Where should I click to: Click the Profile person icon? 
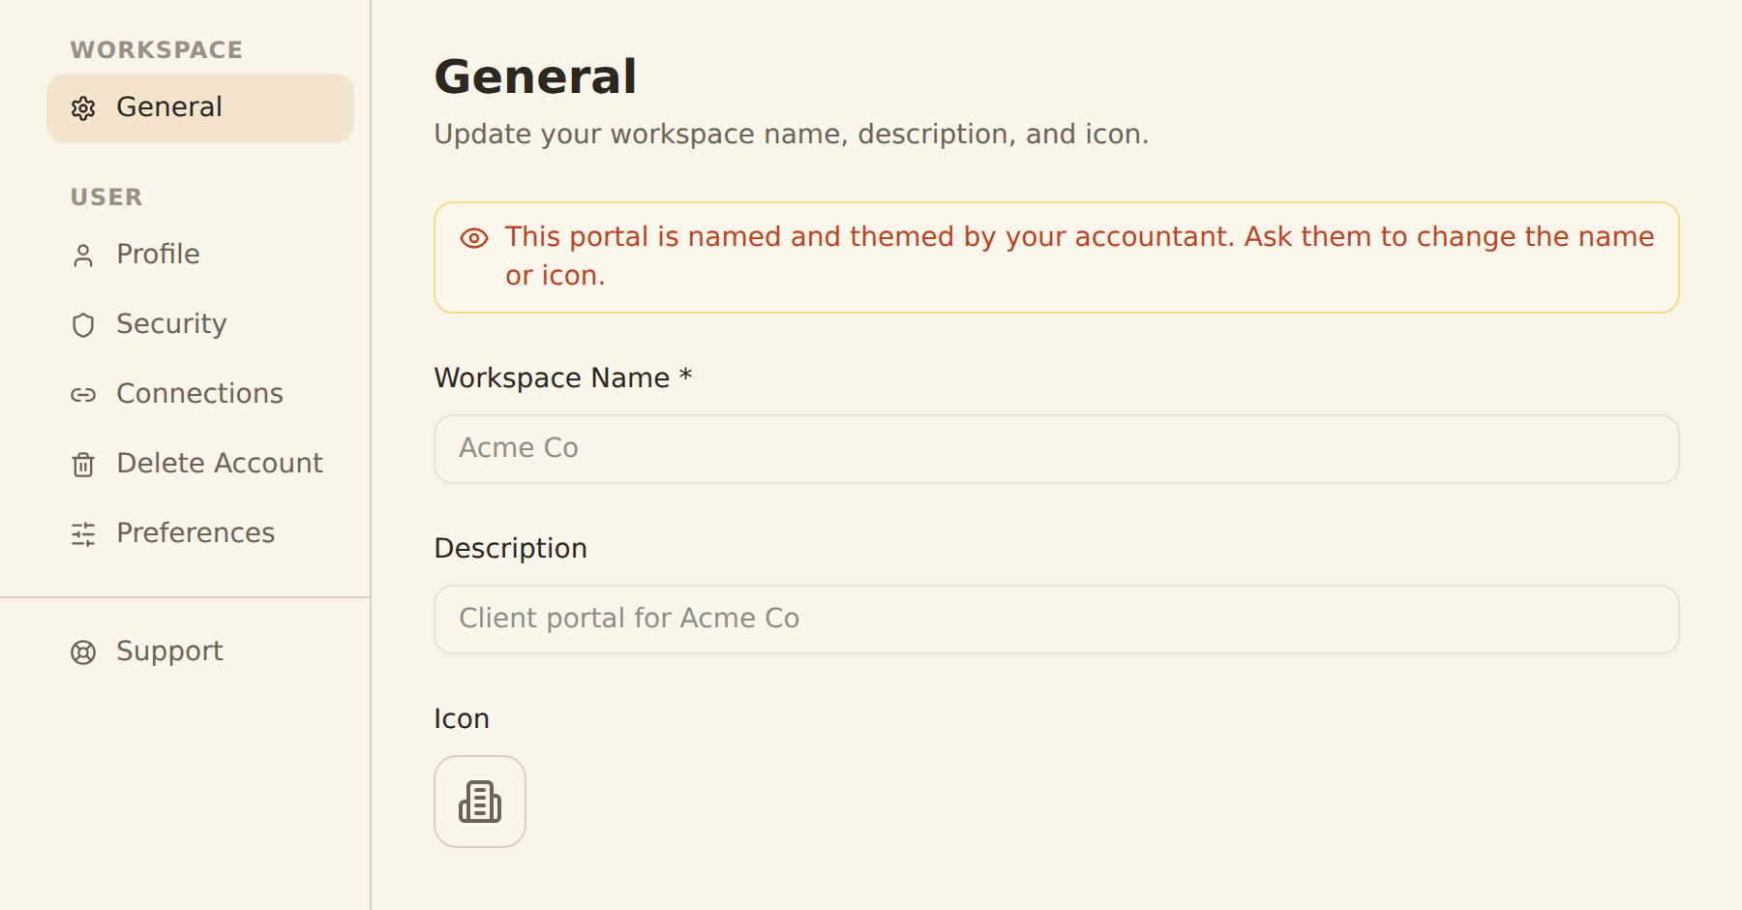pos(83,256)
